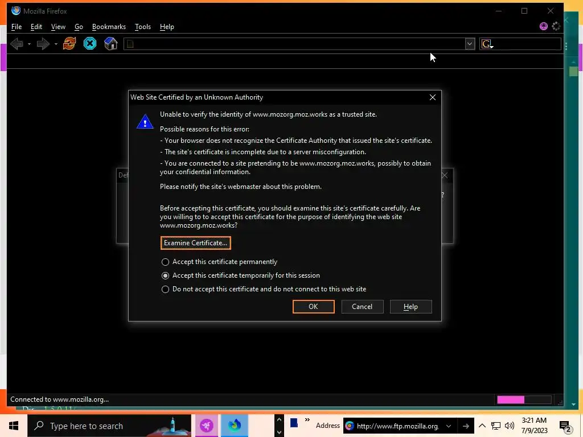Click the taskbar Address URL field
Screen dimensions: 583x437
pyautogui.click(x=397, y=426)
